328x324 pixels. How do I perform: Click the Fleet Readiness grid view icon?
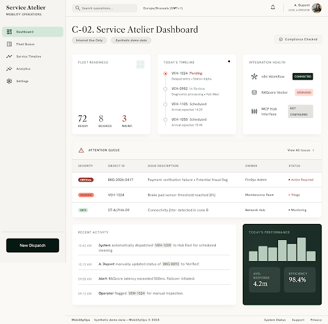tap(140, 64)
